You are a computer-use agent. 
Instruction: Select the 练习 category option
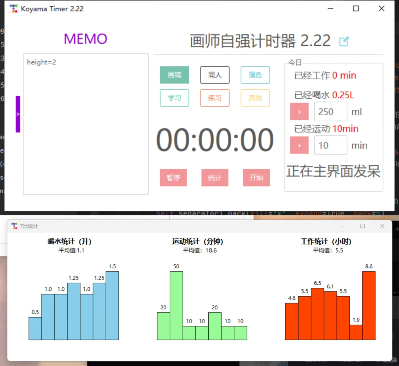coord(215,98)
